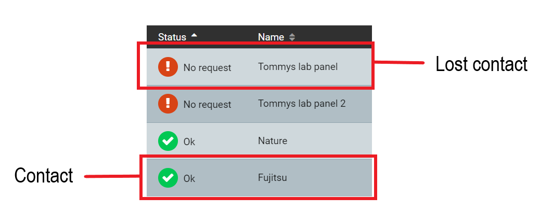Open the Nature panel entry
The image size is (540, 211).
click(273, 140)
